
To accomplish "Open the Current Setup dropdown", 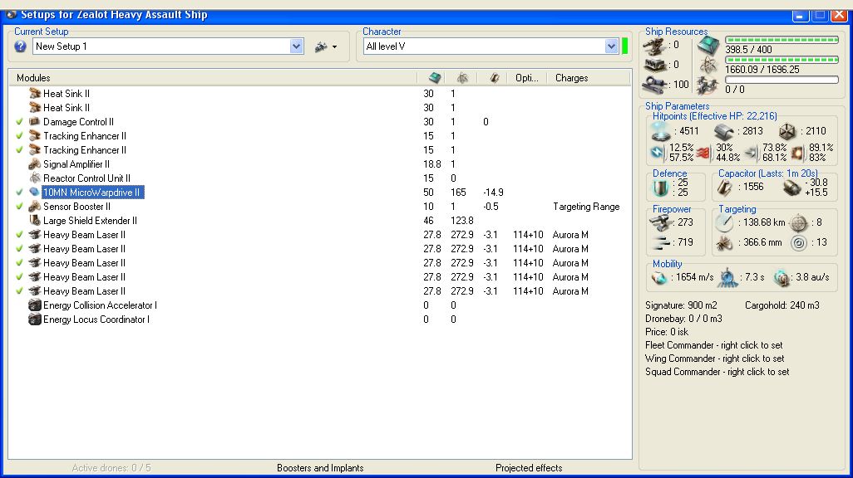I will [x=296, y=46].
